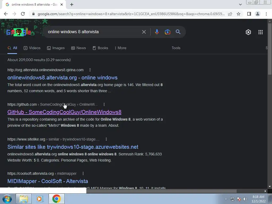This screenshot has width=272, height=204.
Task: Start a voice search with the microphone
Action: (157, 32)
